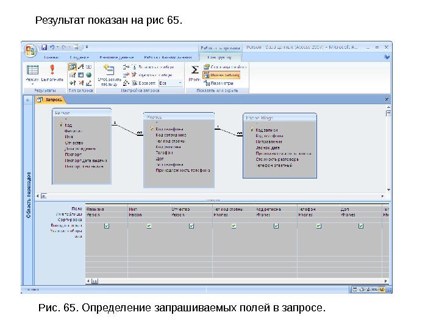The width and height of the screenshot is (439, 329).
Task: Switch to the Создание ribbon tab
Action: (79, 57)
